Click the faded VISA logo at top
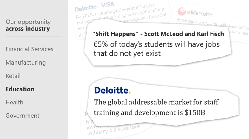Viewport: 249px width, 139px height. pyautogui.click(x=107, y=5)
